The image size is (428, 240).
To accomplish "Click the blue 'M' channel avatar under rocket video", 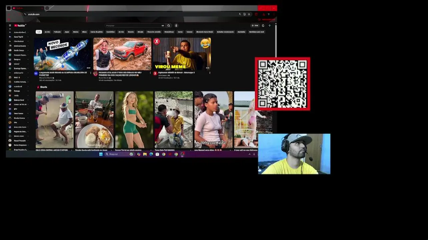I will click(x=36, y=73).
